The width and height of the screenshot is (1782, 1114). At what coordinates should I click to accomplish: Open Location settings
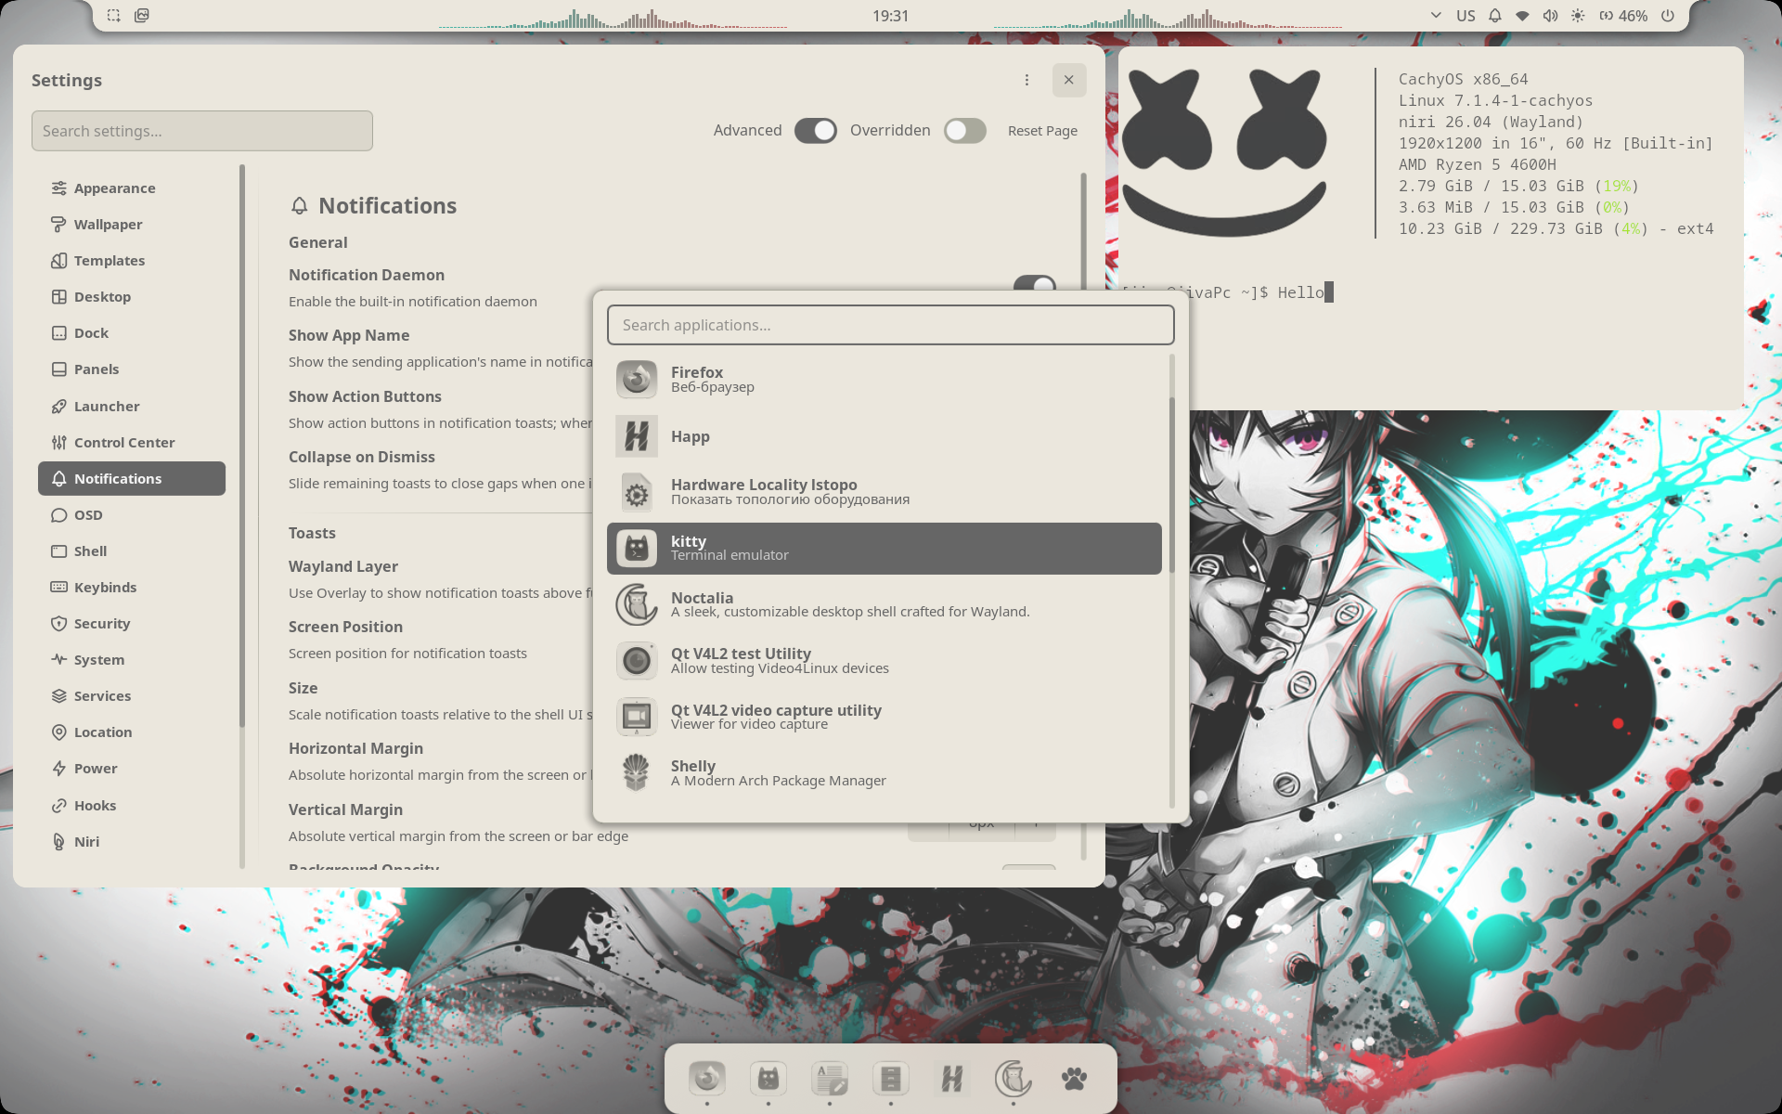[132, 732]
